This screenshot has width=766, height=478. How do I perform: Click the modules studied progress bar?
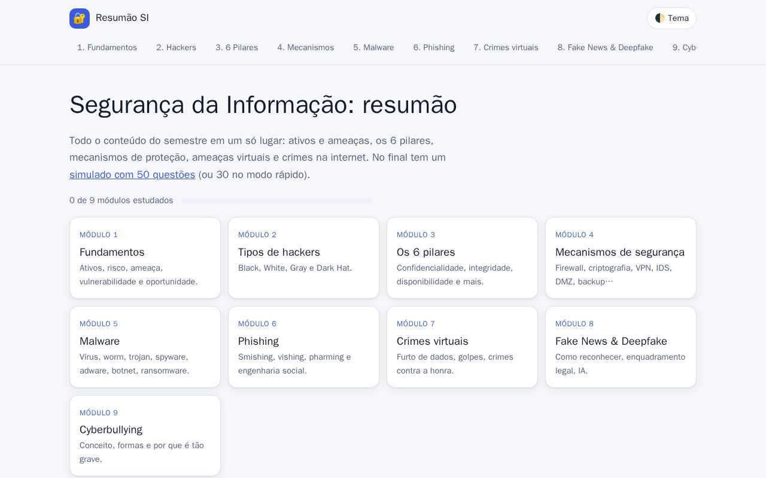tap(276, 201)
